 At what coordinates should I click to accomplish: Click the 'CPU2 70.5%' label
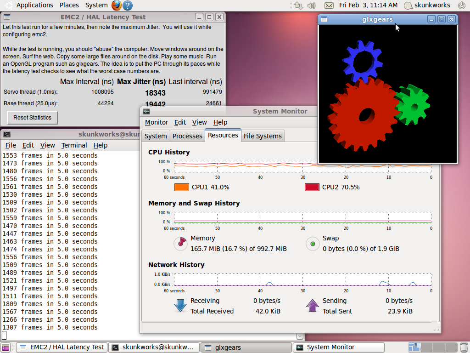click(341, 188)
